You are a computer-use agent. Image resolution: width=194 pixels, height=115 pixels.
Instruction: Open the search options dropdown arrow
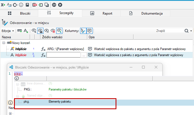click(191, 31)
